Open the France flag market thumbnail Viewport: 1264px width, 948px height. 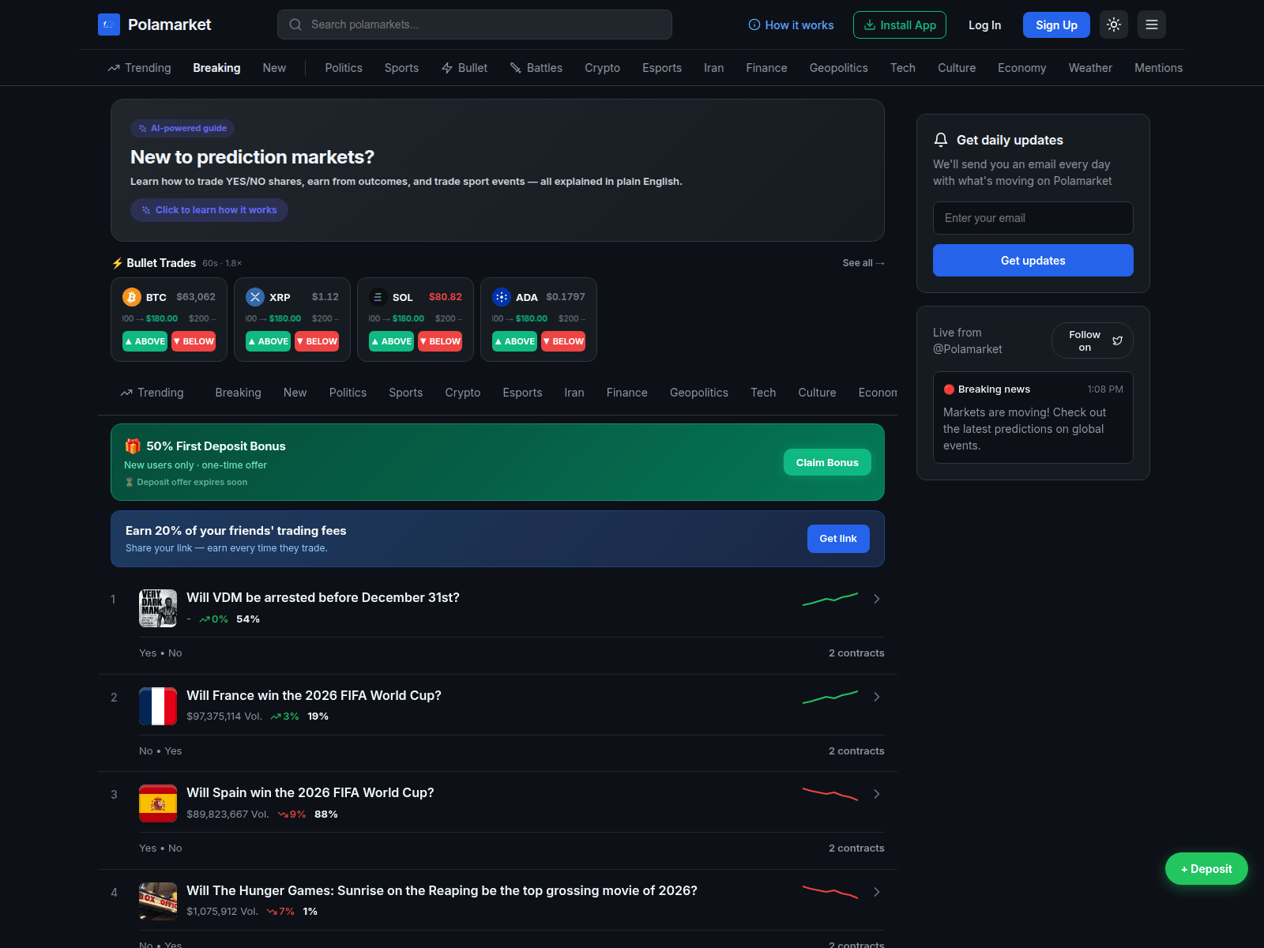(158, 706)
